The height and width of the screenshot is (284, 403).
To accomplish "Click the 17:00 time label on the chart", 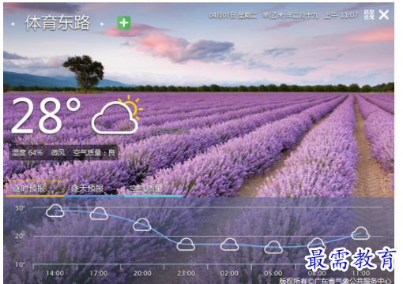I will (99, 274).
